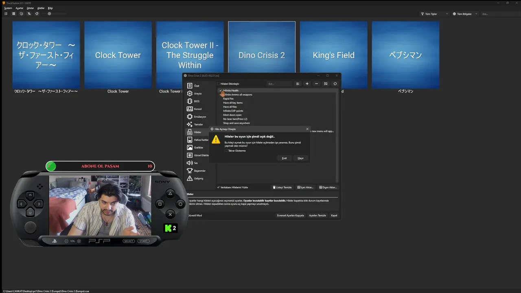Open Gelişmiş settings page
The image size is (521, 293).
pyautogui.click(x=198, y=178)
